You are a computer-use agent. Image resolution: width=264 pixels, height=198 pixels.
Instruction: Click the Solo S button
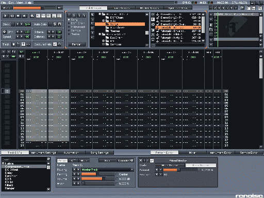point(55,24)
